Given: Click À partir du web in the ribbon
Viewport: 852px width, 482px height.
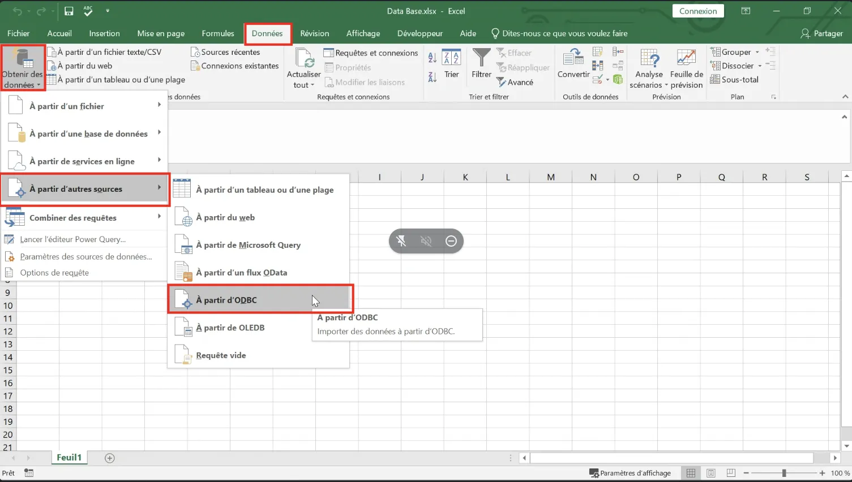Looking at the screenshot, I should coord(80,66).
